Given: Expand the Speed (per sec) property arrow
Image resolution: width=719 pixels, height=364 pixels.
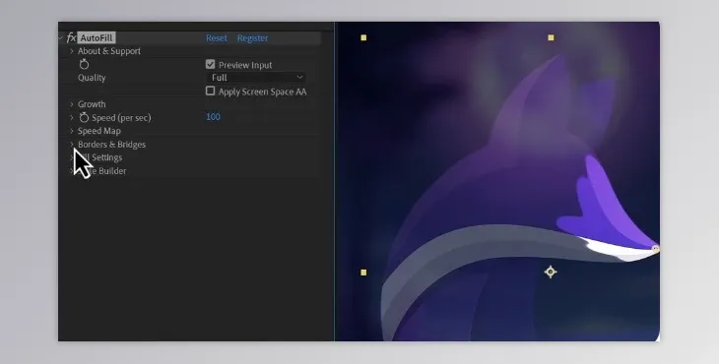Looking at the screenshot, I should (x=72, y=118).
